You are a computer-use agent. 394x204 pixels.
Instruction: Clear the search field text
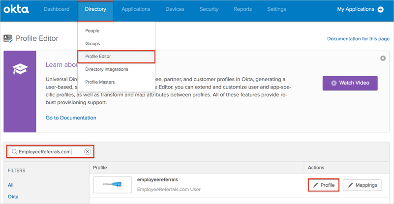click(88, 151)
